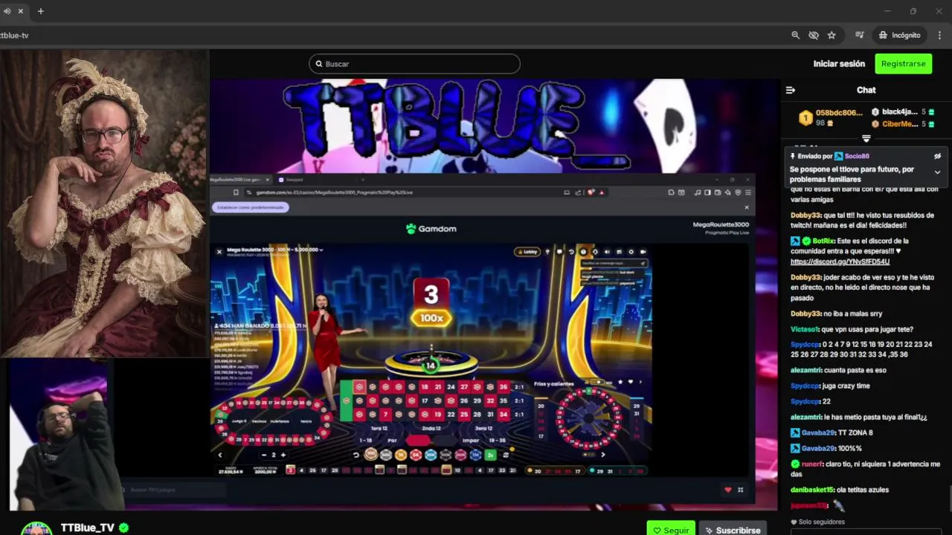Click the Brave shield icon in the inner browser

pos(591,192)
